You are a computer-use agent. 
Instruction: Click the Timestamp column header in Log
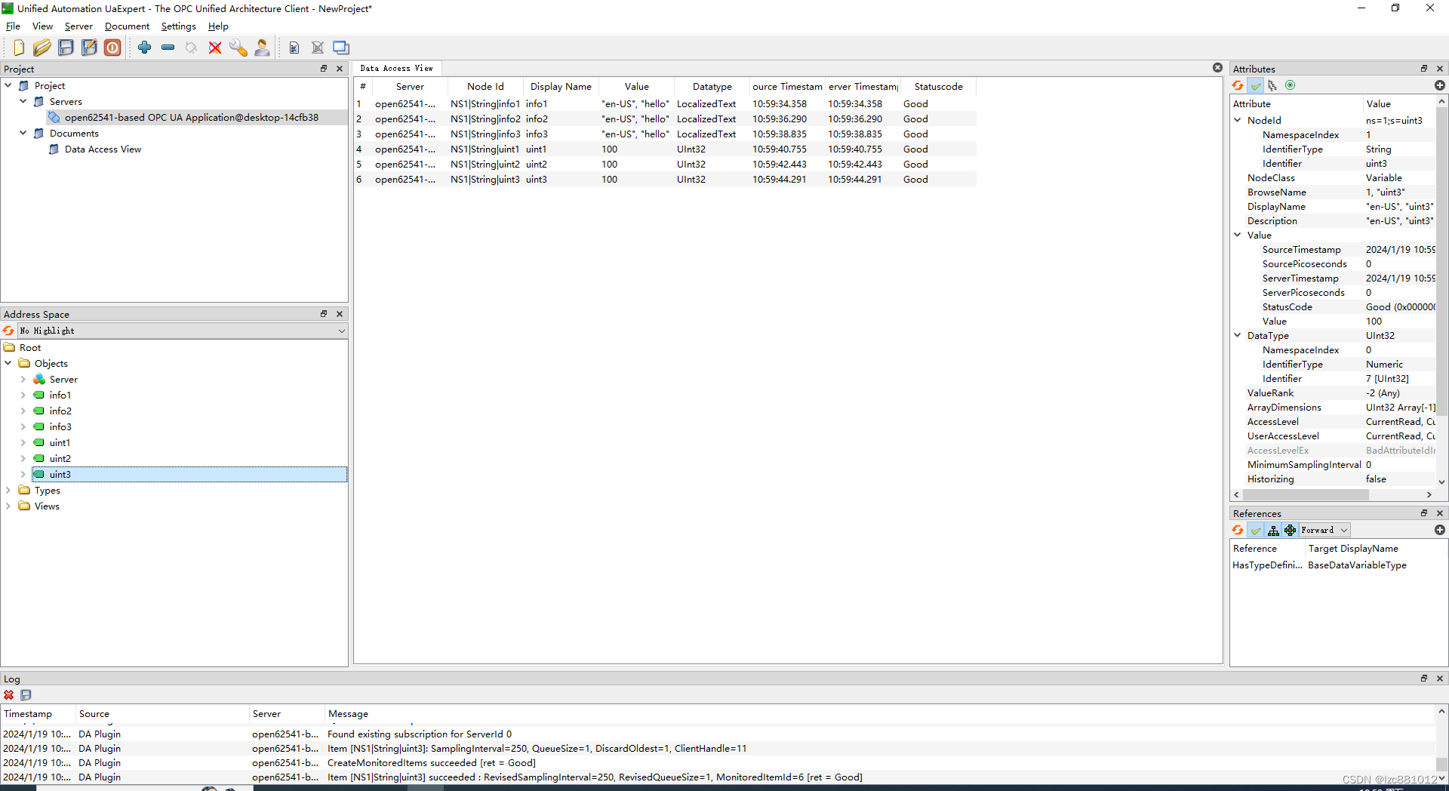click(x=38, y=713)
